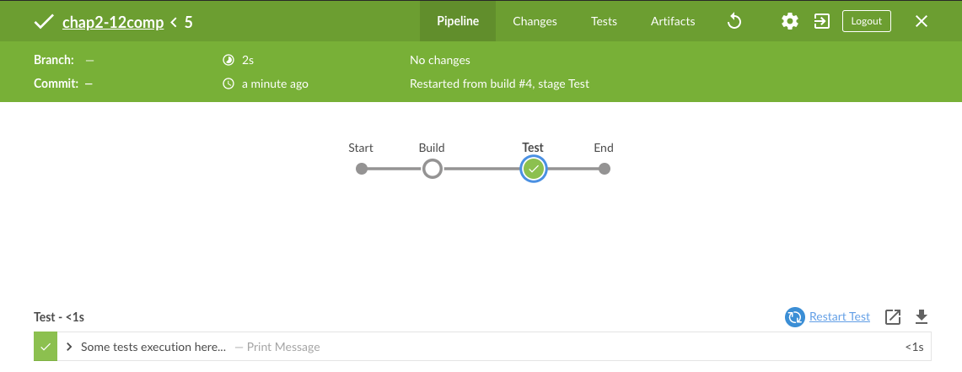Click the rerun pipeline icon in header
Image resolution: width=962 pixels, height=372 pixels.
tap(734, 21)
